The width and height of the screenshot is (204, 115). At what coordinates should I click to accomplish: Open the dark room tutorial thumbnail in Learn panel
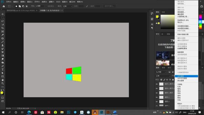coord(163,55)
